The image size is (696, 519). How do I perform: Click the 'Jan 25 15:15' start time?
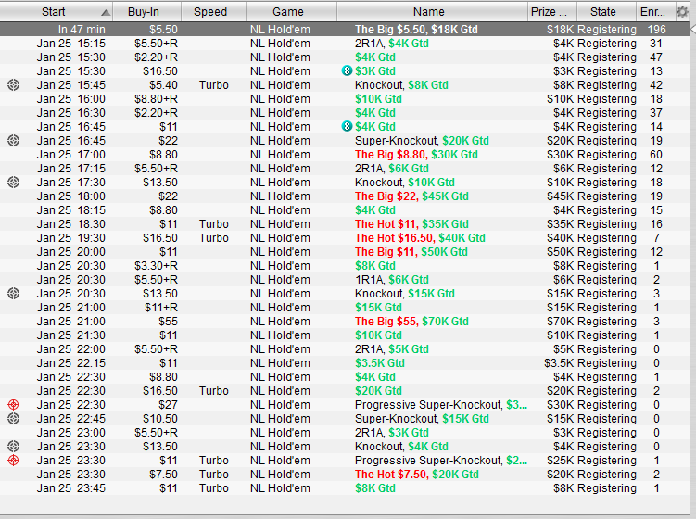[x=71, y=44]
